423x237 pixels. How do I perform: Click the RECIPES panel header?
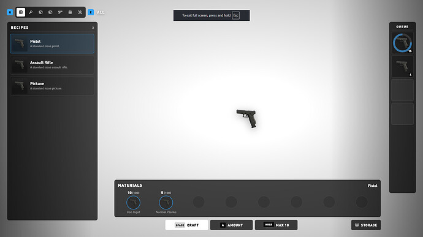20,28
